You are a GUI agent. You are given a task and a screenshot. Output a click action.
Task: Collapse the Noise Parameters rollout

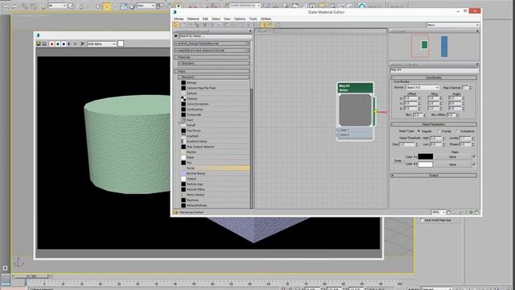click(434, 124)
